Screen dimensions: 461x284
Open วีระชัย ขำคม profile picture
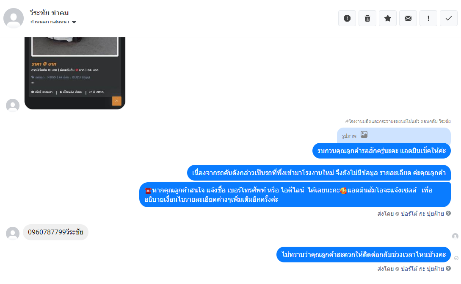pos(14,18)
